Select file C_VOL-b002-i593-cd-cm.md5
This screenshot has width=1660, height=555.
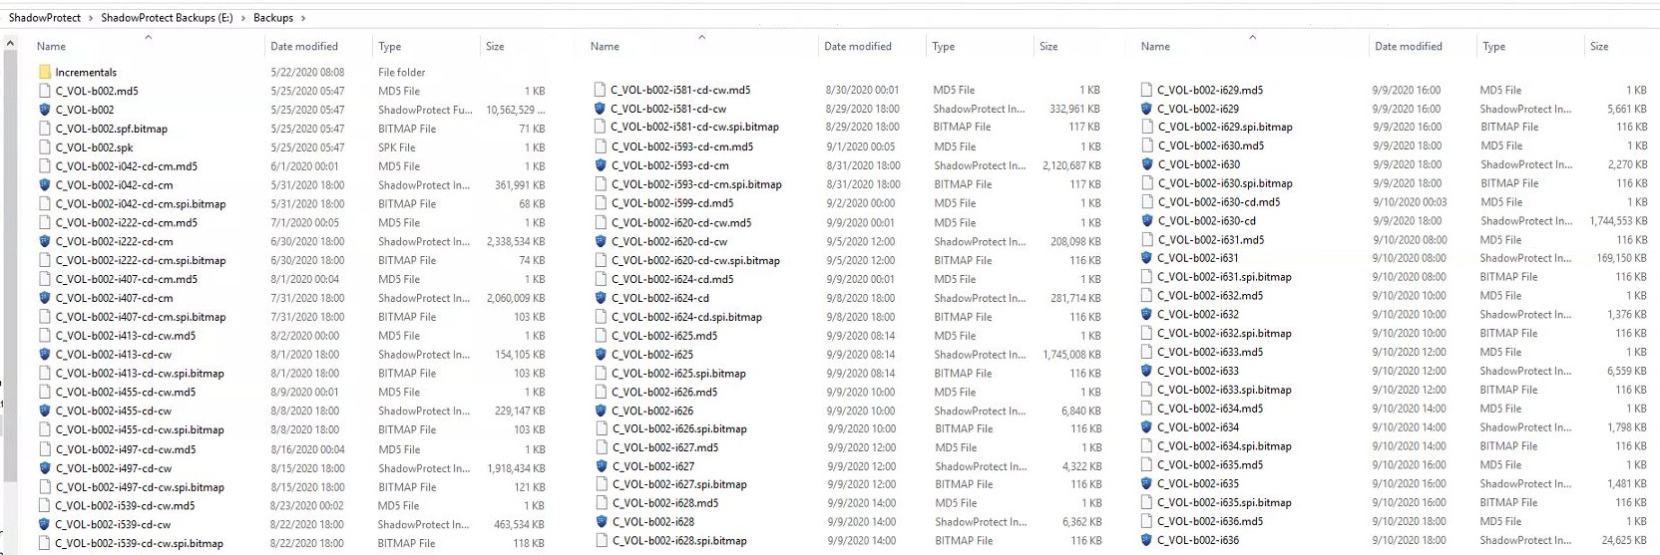click(682, 146)
